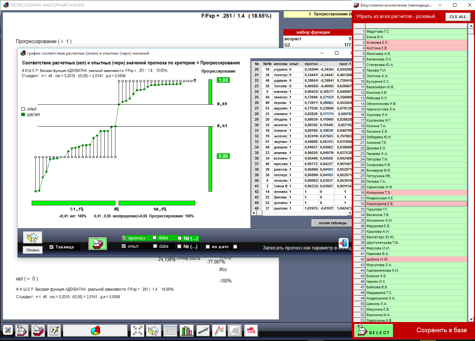Click the pencil and ruler icon
The height and width of the screenshot is (341, 475).
(x=8, y=331)
